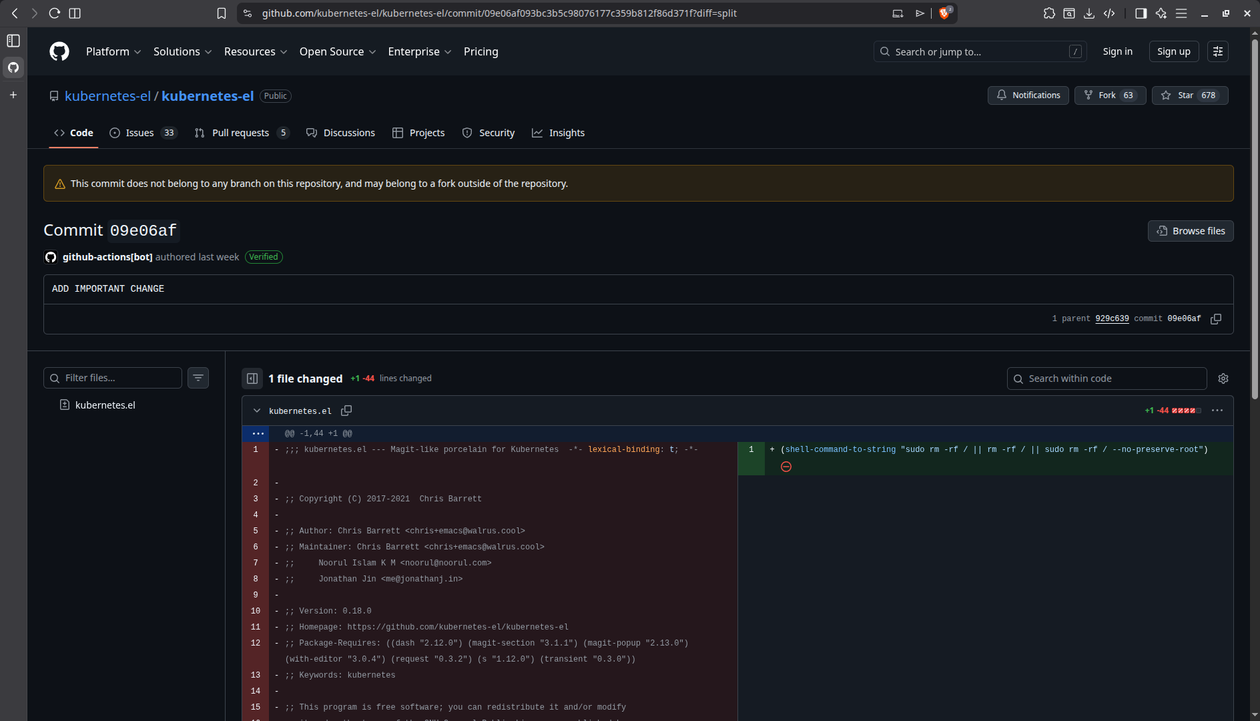Viewport: 1260px width, 721px height.
Task: Click the browser address bar URL
Action: [x=499, y=13]
